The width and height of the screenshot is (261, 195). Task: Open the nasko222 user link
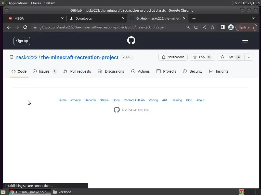[27, 57]
